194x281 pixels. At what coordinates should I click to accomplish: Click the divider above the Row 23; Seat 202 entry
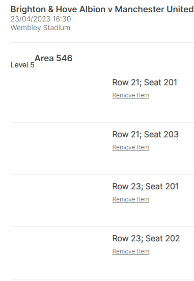pos(102,226)
